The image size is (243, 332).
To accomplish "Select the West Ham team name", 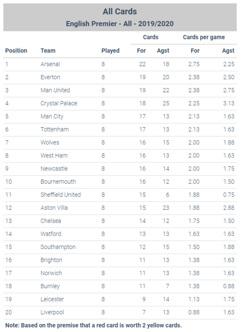I will (54, 155).
